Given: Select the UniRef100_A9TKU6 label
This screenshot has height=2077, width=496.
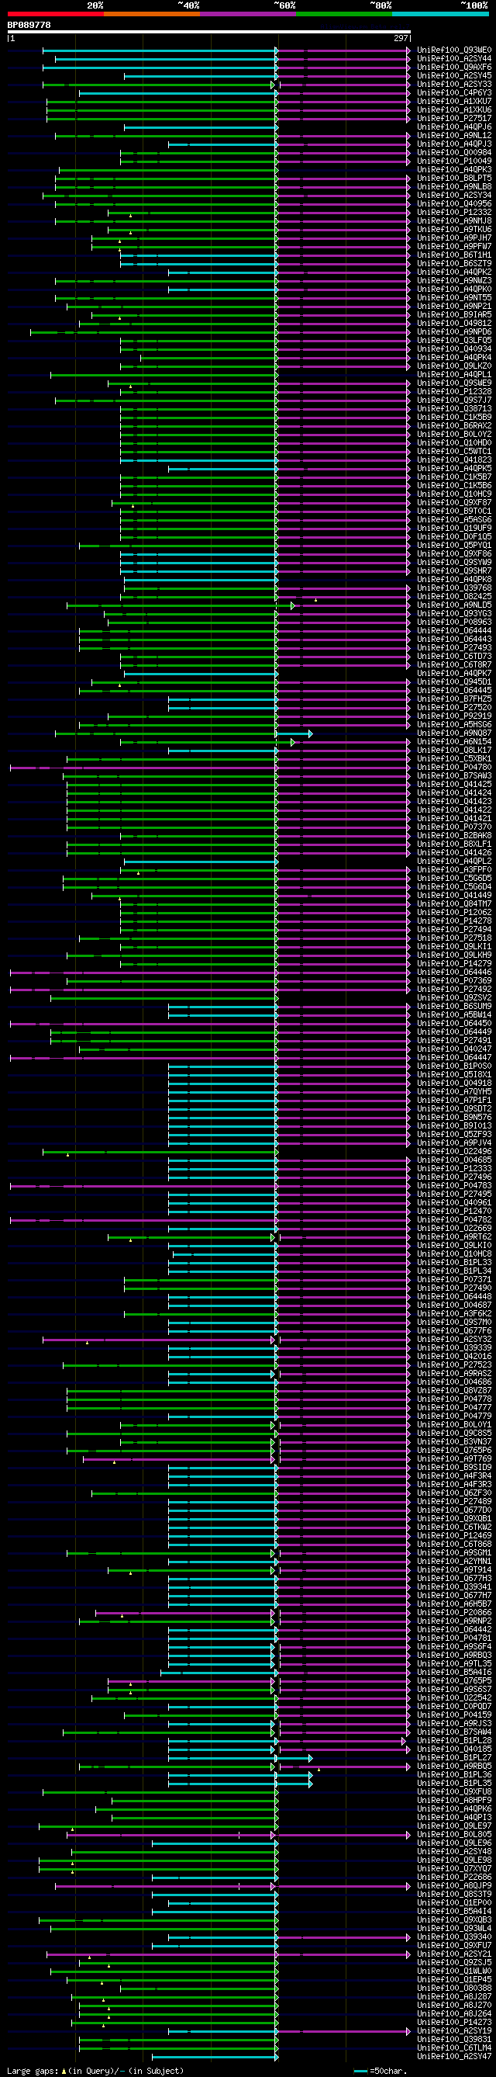Looking at the screenshot, I should pos(454,230).
